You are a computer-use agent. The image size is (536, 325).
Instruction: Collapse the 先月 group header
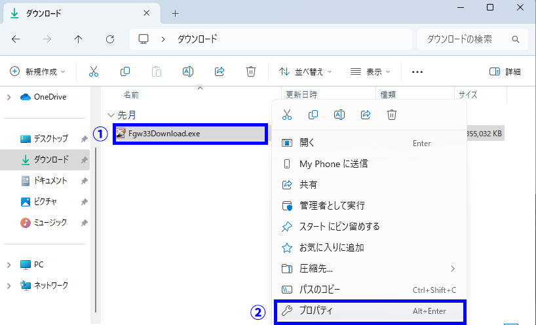(111, 115)
